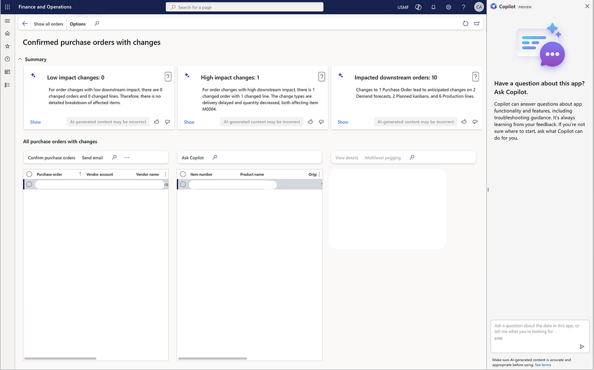Open the modules list icon in the sidebar

(x=7, y=84)
